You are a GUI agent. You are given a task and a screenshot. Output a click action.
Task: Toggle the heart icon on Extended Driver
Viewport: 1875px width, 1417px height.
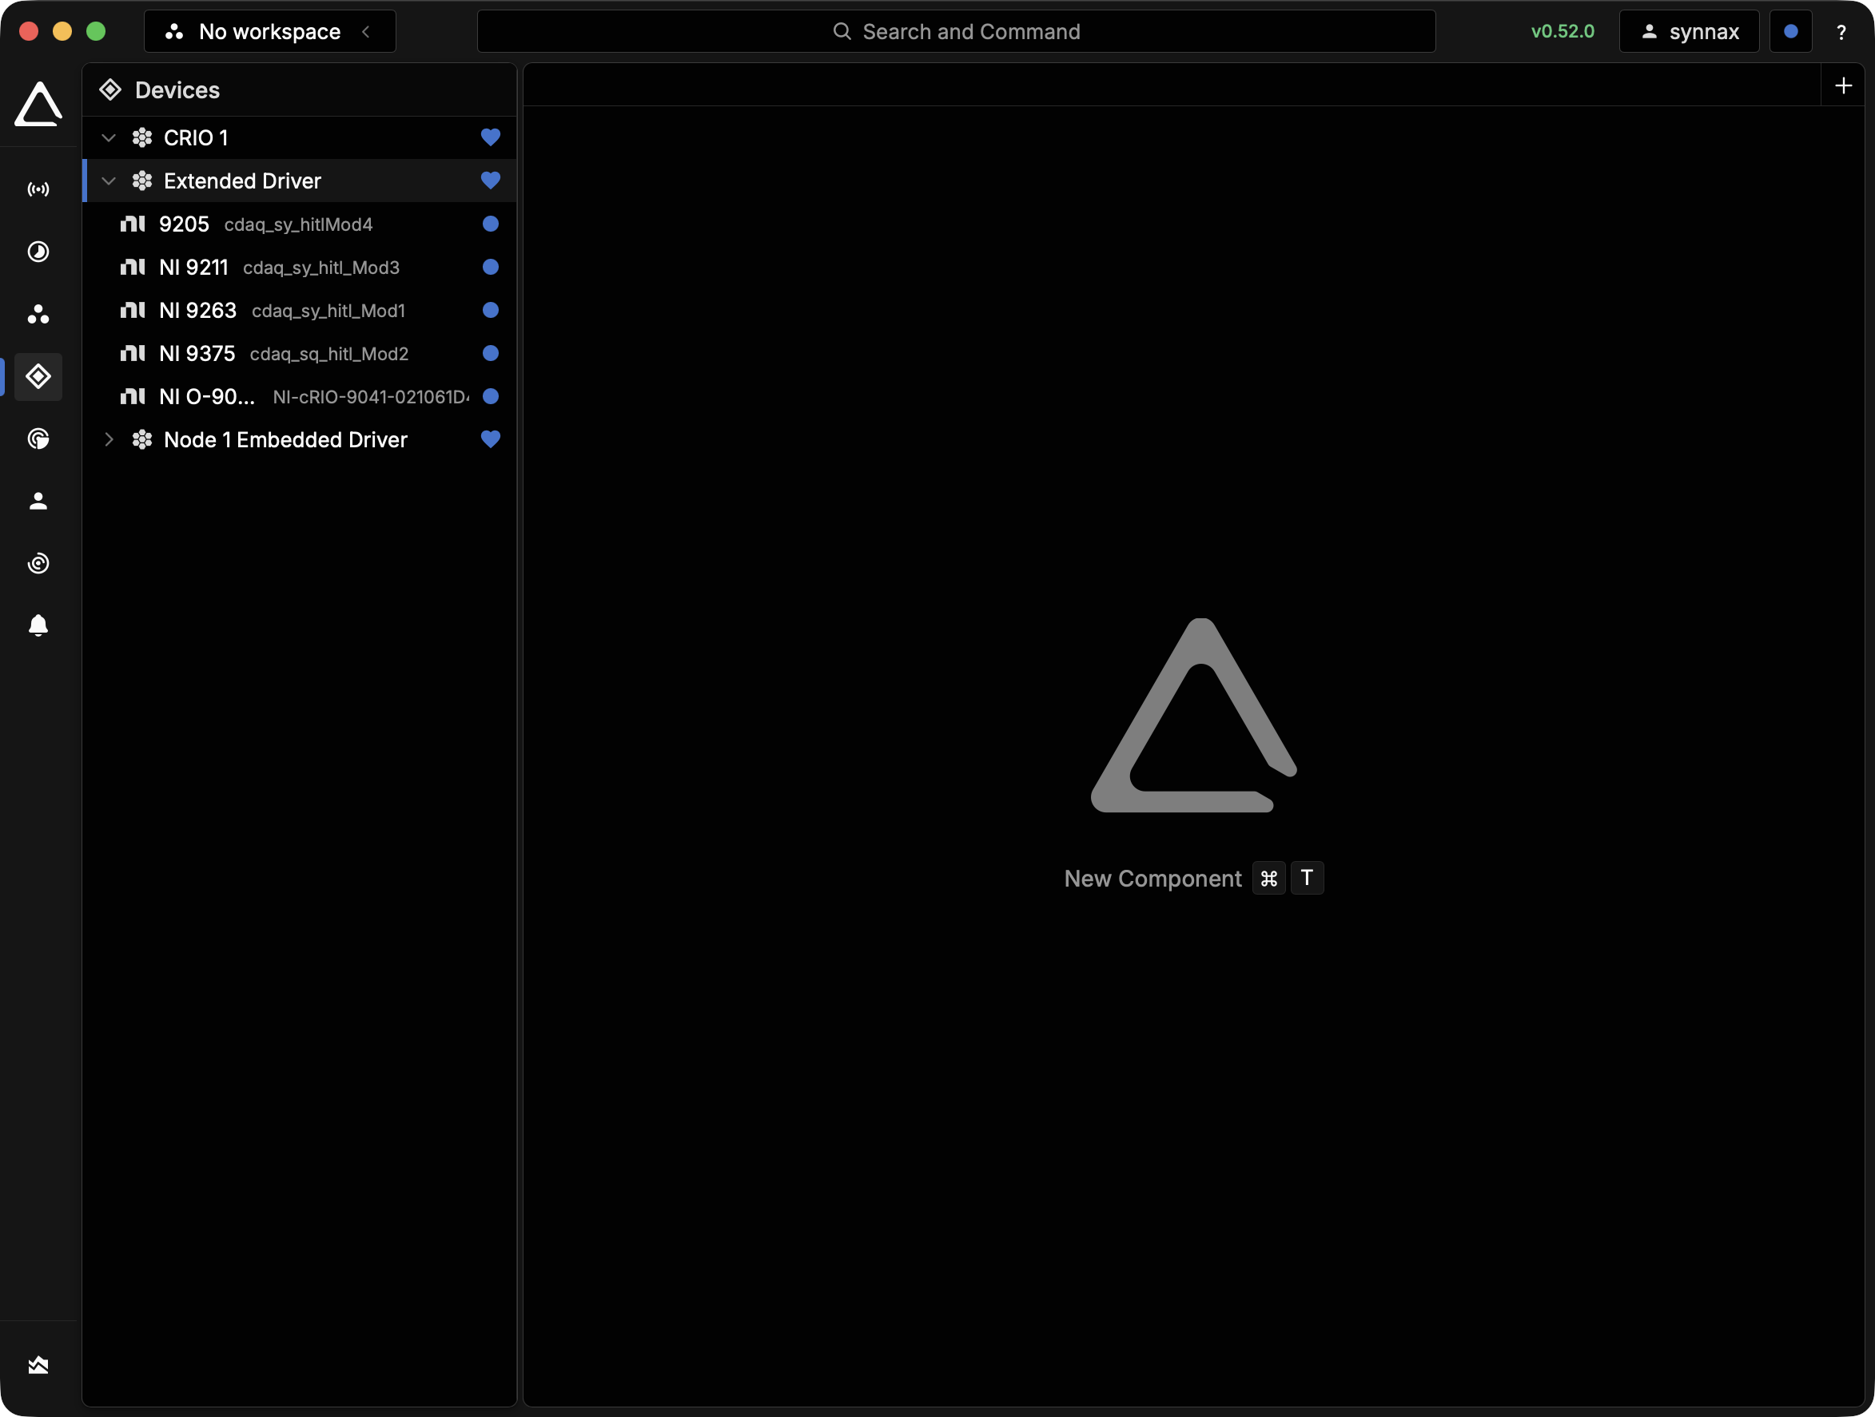(490, 181)
